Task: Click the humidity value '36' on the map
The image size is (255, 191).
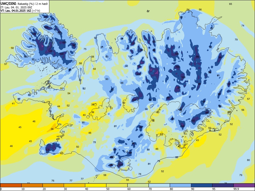Action: point(52,129)
